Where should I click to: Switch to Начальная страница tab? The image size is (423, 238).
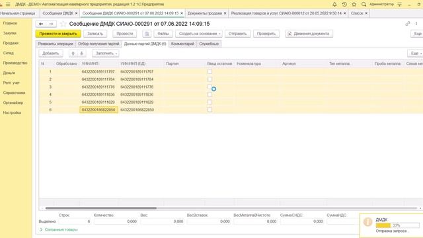click(x=18, y=13)
